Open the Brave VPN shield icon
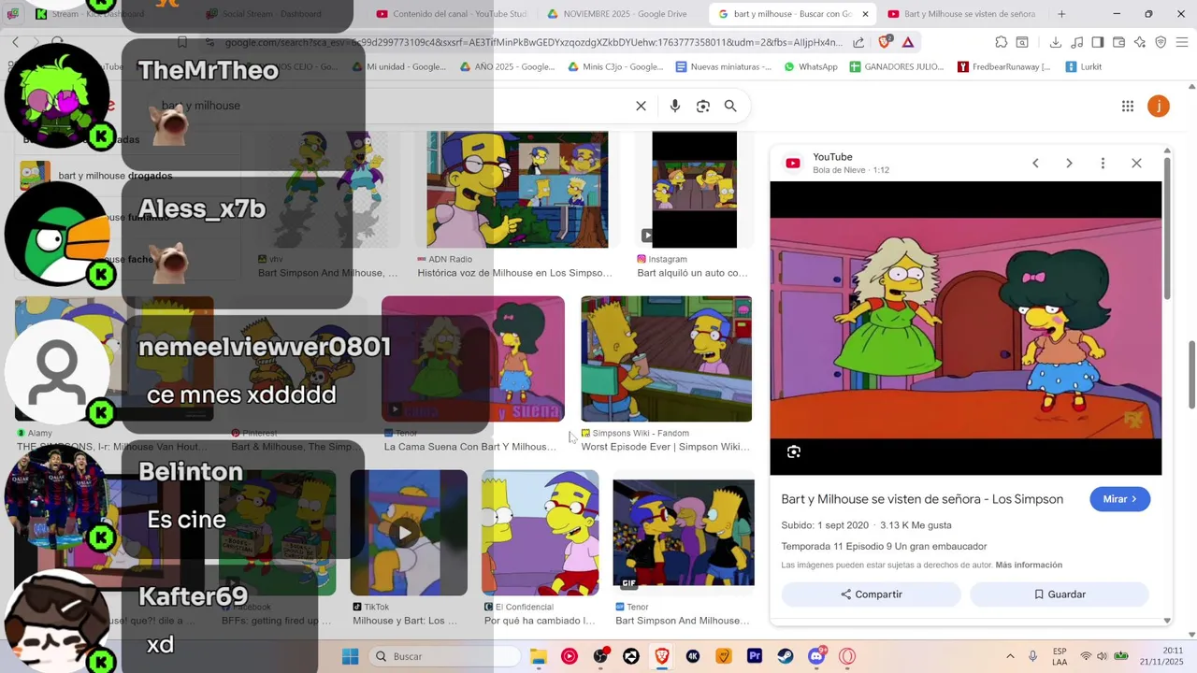The image size is (1197, 673). pos(1161,42)
